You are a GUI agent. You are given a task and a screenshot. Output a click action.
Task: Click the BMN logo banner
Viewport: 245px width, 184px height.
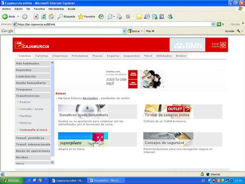pos(187,45)
